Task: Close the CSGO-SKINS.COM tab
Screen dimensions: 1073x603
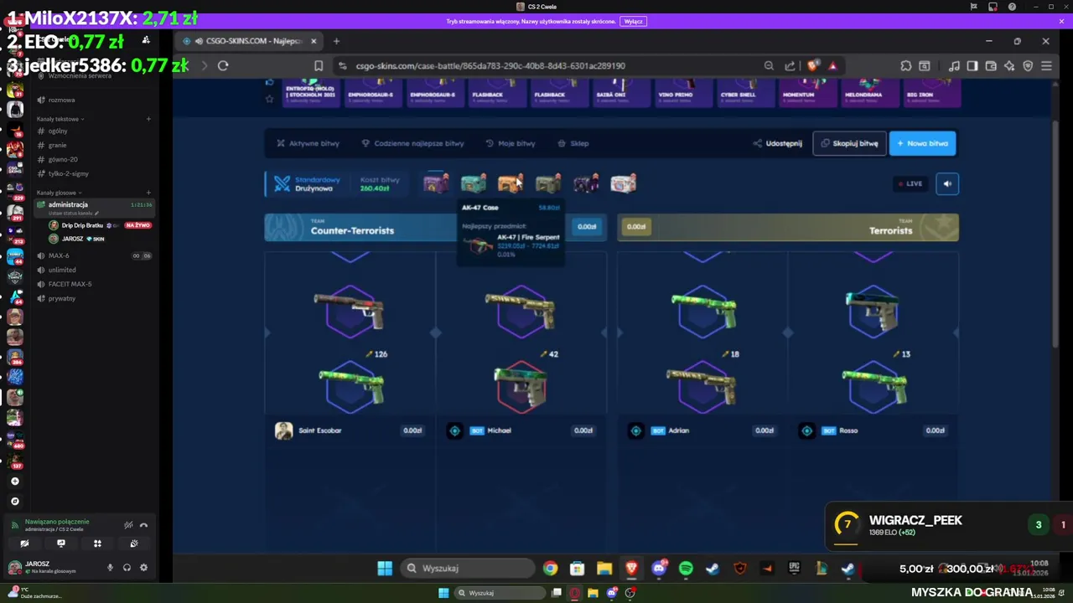Action: click(314, 40)
